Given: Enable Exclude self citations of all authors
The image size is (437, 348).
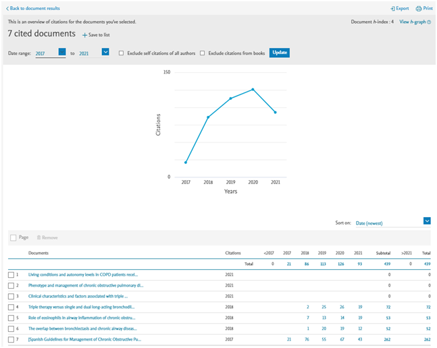Looking at the screenshot, I should [x=121, y=53].
